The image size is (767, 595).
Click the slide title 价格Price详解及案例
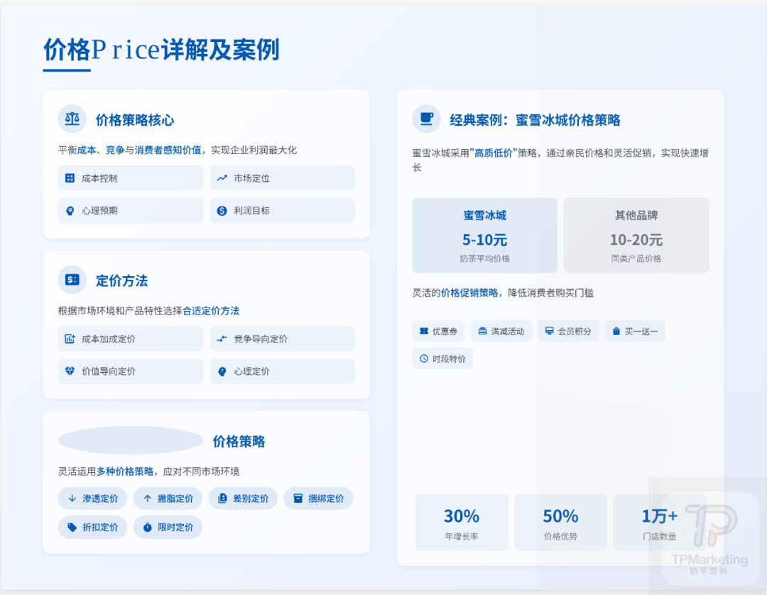161,50
